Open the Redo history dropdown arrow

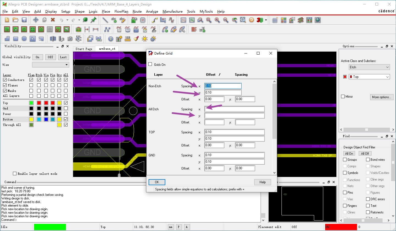pyautogui.click(x=79, y=20)
